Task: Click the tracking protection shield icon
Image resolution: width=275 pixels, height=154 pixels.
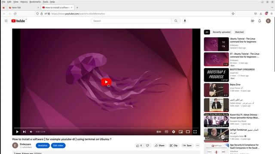Action: click(37, 14)
